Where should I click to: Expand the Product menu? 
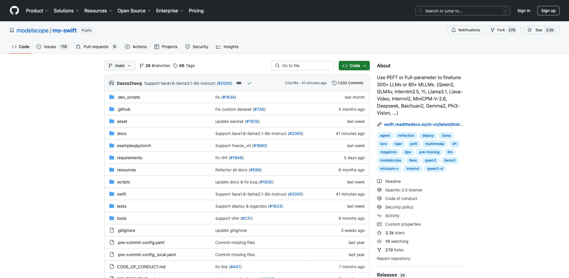point(37,11)
